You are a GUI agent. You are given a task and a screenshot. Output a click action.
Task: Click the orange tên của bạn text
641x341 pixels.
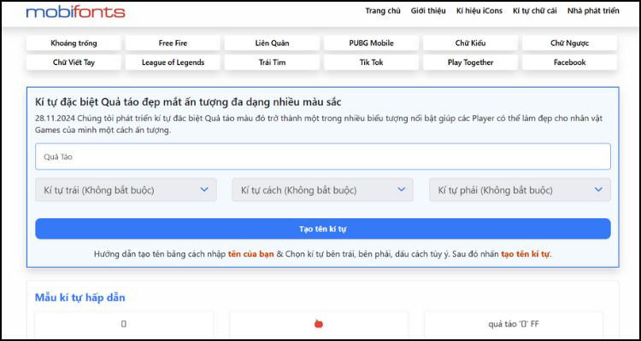pos(251,254)
